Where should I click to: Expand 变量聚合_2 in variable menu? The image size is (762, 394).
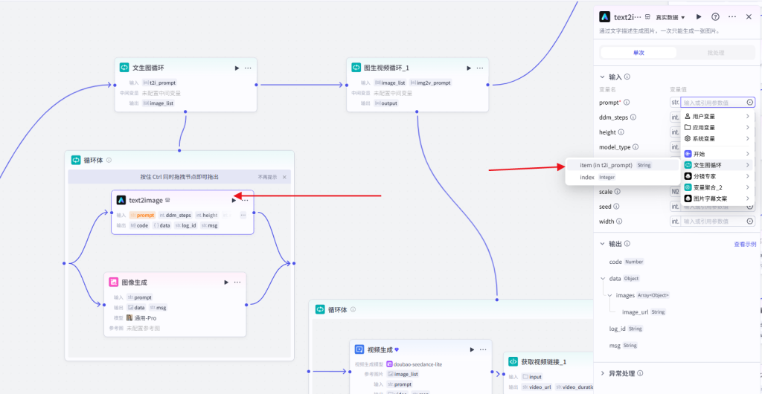(717, 187)
